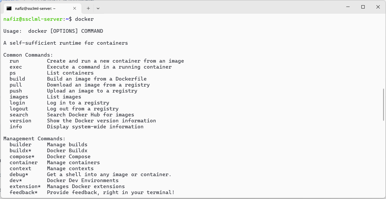The height and width of the screenshot is (199, 386).
Task: Close the nafiz@ssclml-server tab
Action: pos(75,8)
